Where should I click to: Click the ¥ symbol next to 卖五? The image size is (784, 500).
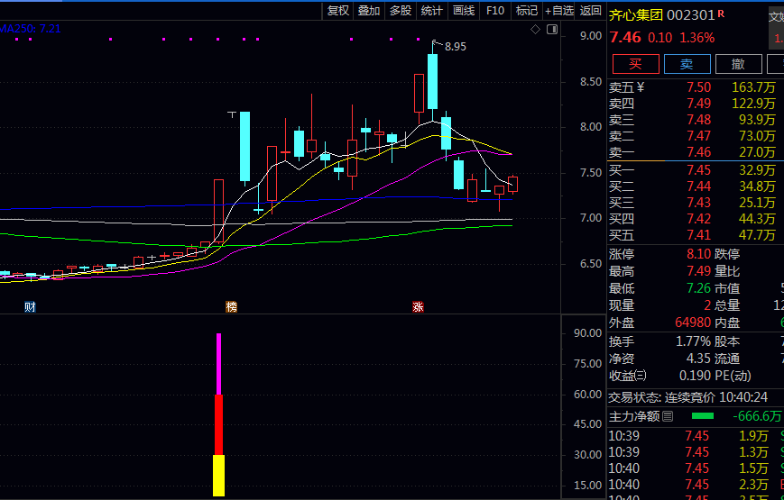(641, 87)
